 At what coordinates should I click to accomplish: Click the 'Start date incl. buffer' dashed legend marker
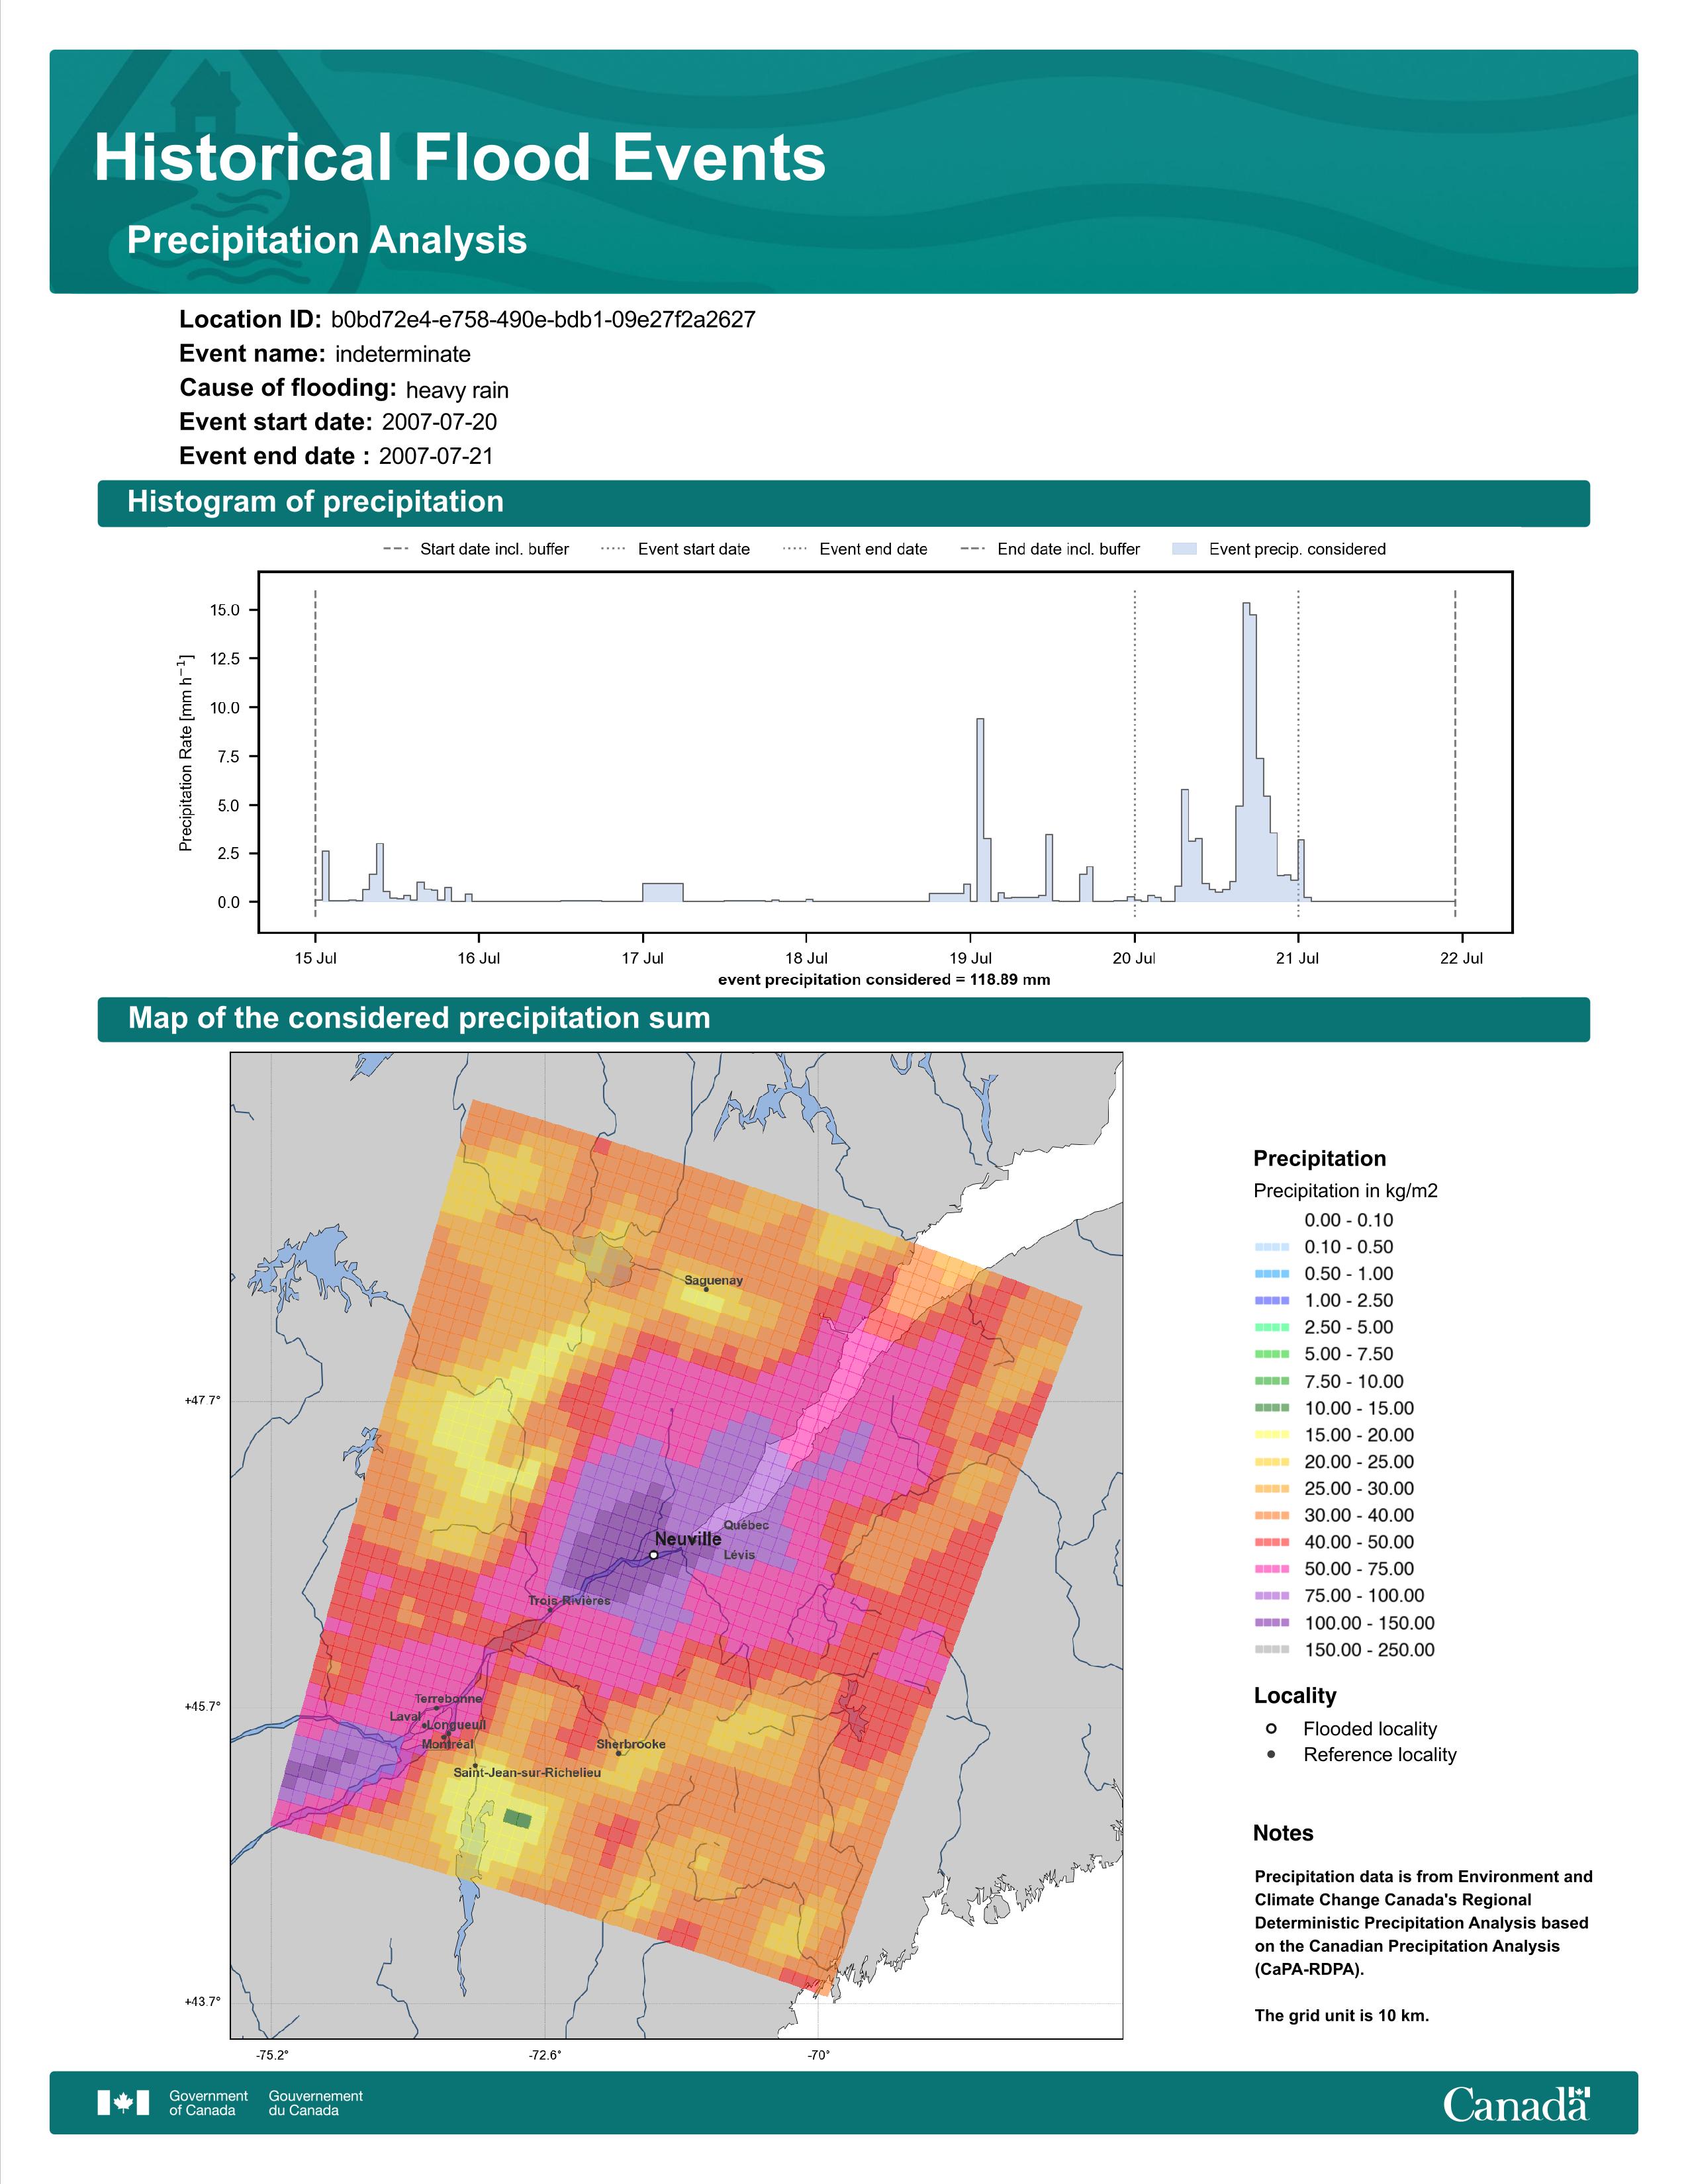tap(396, 549)
